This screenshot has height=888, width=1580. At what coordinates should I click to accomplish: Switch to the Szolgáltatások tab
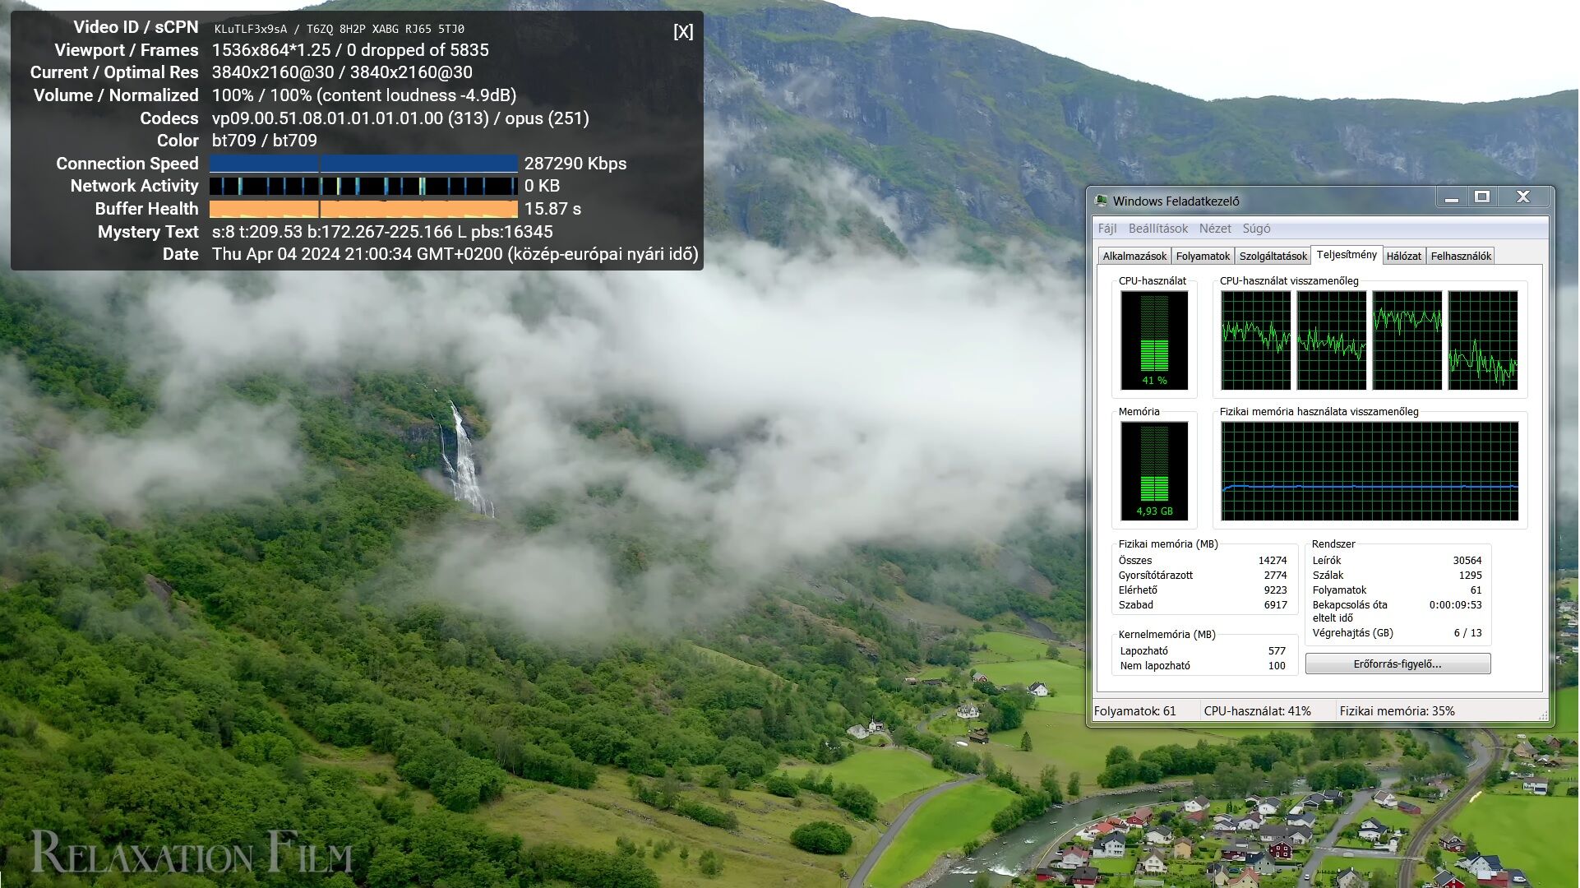coord(1273,257)
